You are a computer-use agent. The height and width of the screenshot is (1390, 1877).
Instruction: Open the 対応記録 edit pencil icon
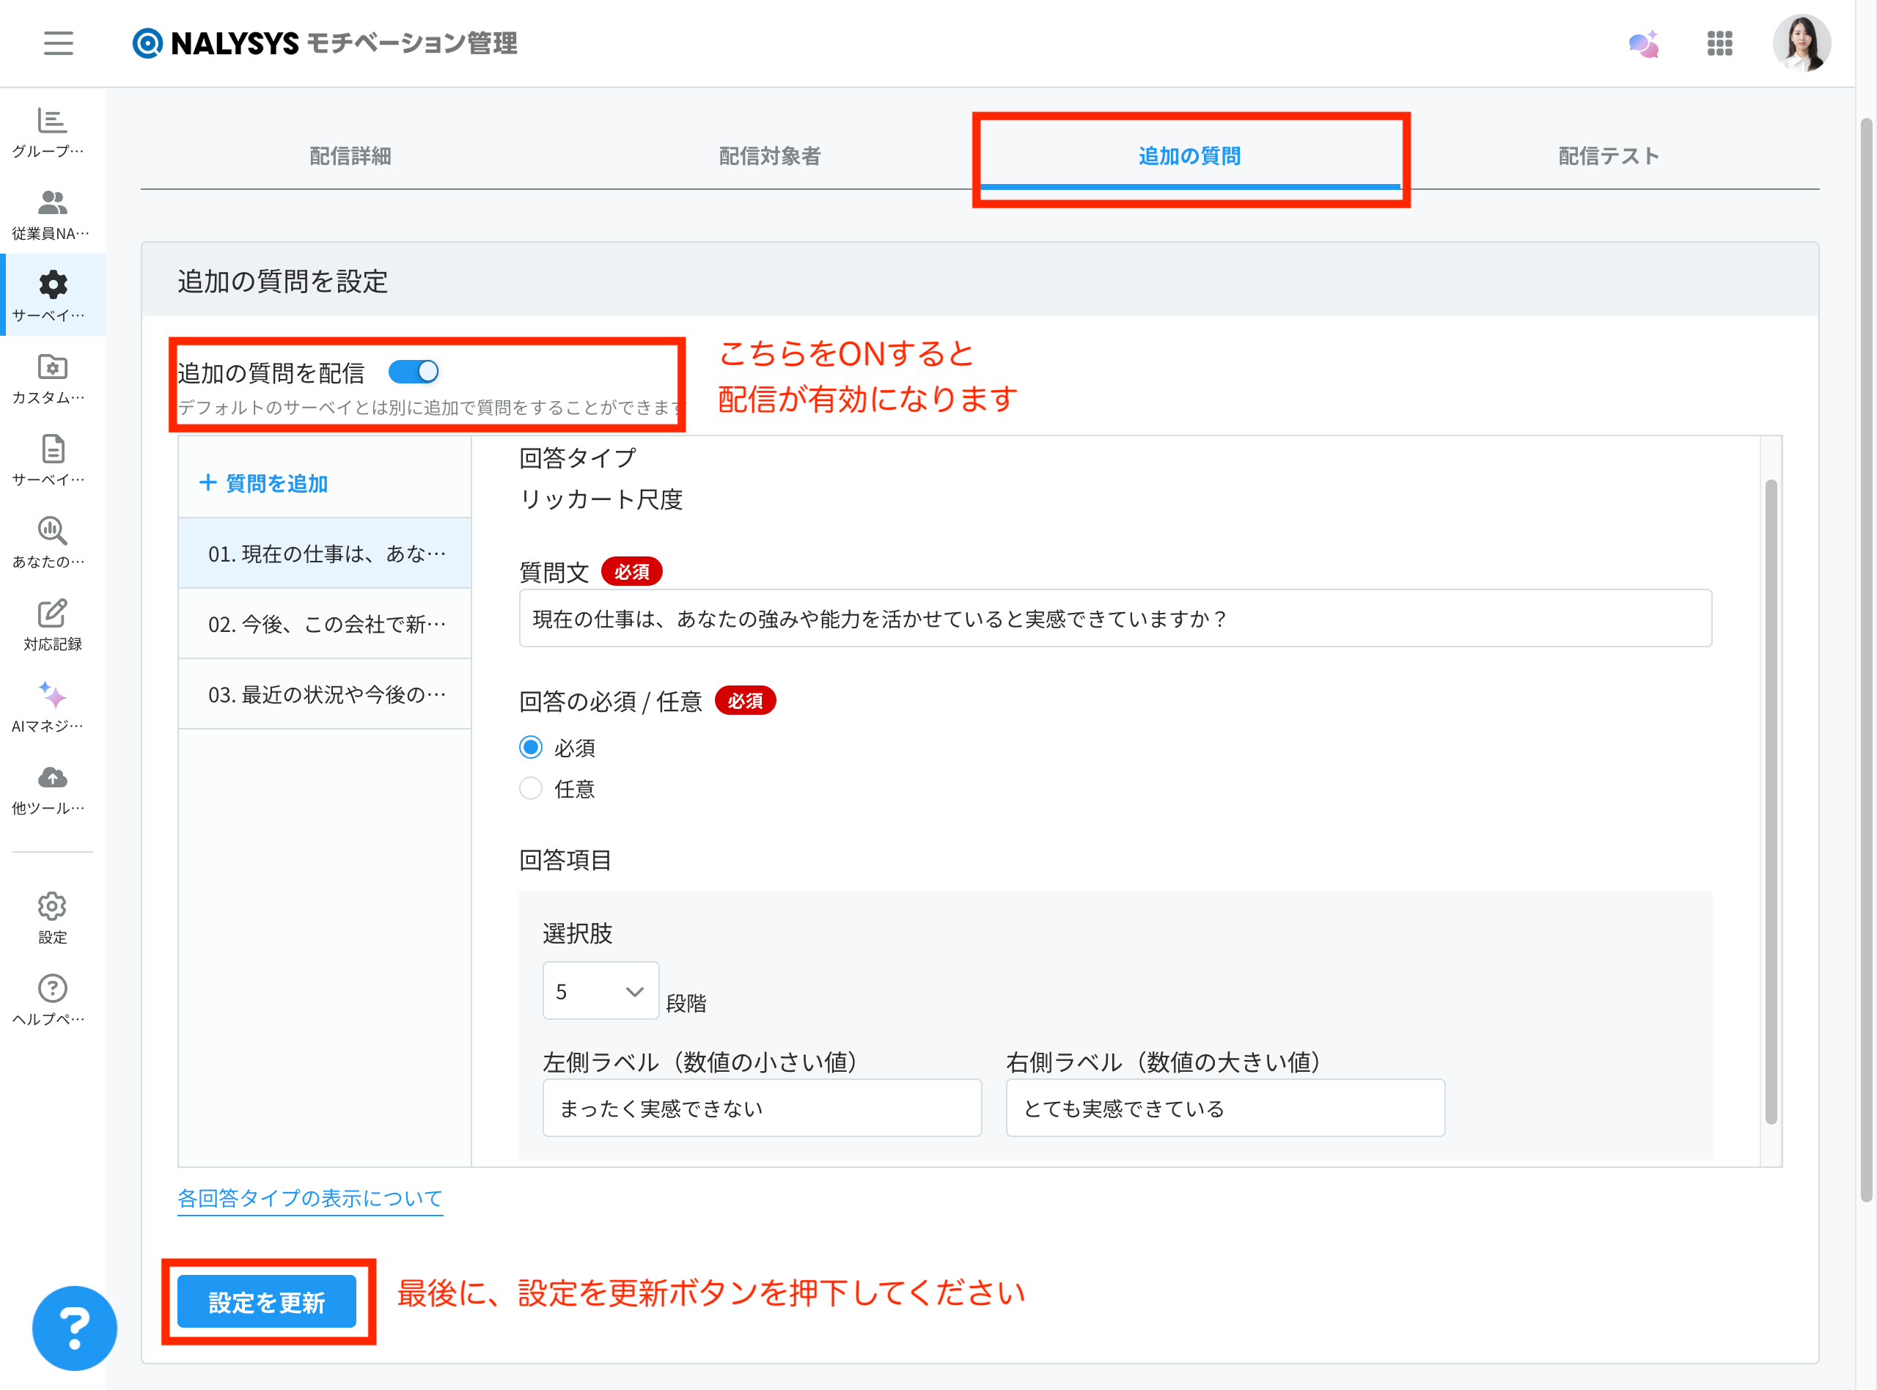pos(51,614)
